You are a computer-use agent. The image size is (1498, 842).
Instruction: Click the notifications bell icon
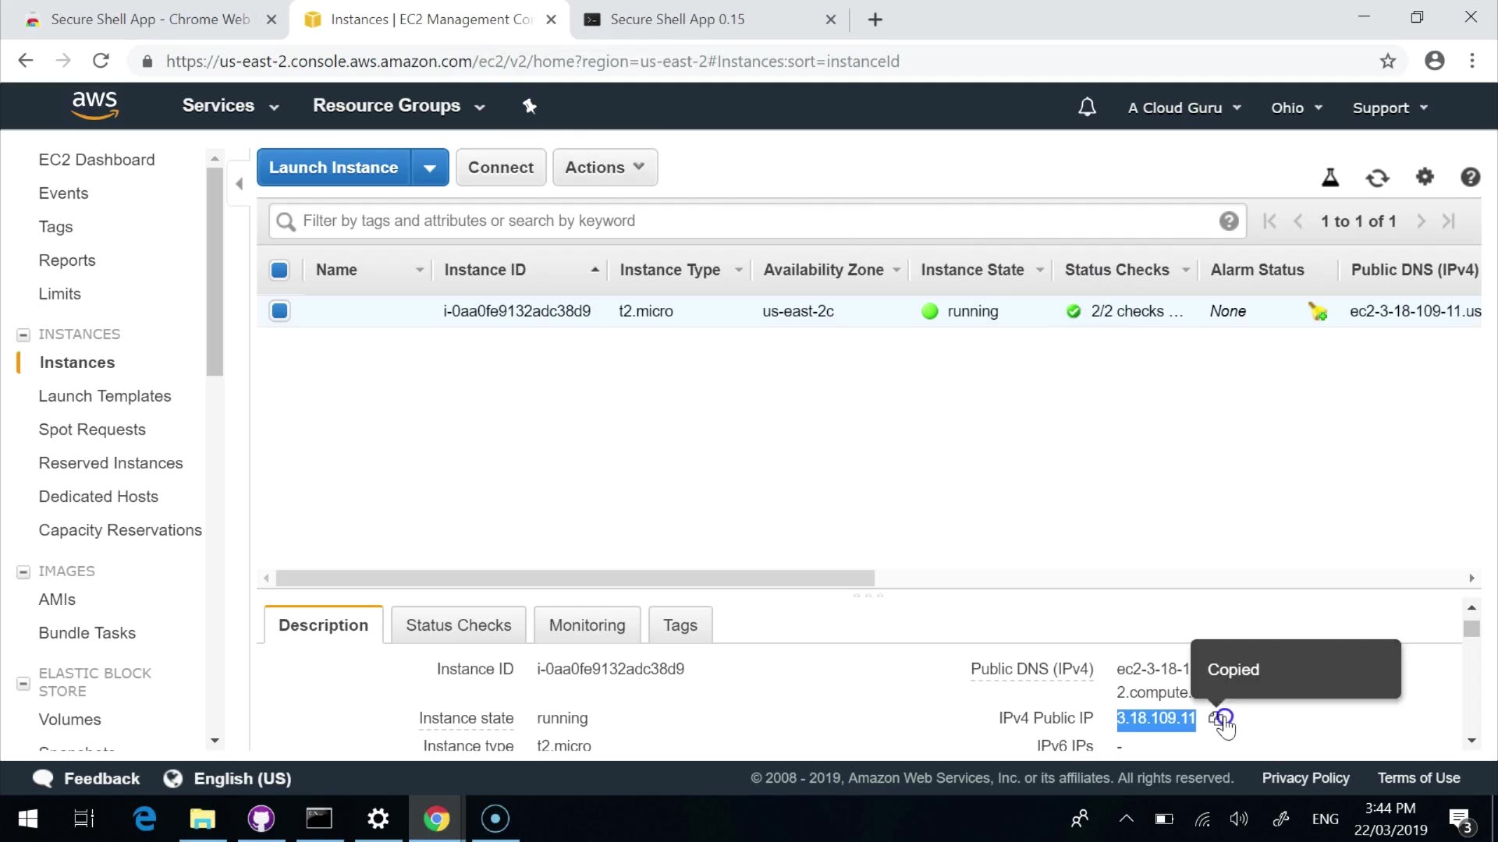(1087, 107)
